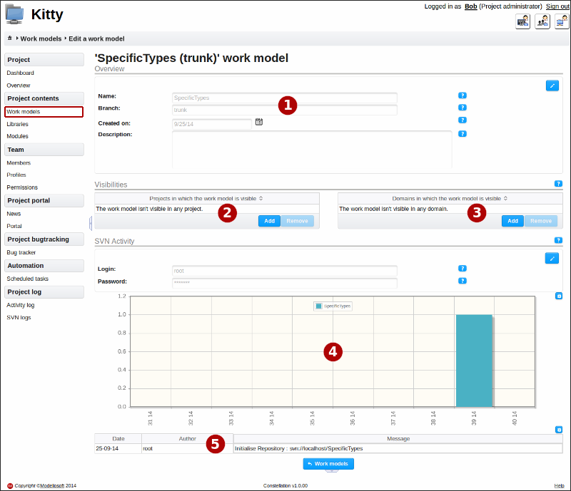The height and width of the screenshot is (491, 571).
Task: Click the Name input containing SpecificTypes
Action: coord(285,98)
